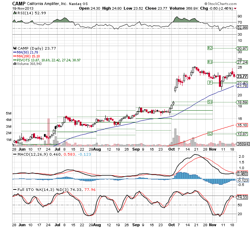Click the MACD -0.123 histogram tag
The width and height of the screenshot is (250, 228).
(242, 180)
